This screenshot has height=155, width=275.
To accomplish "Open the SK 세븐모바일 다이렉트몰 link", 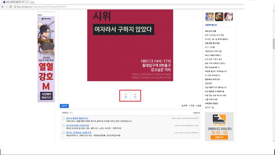I will click(x=78, y=126).
